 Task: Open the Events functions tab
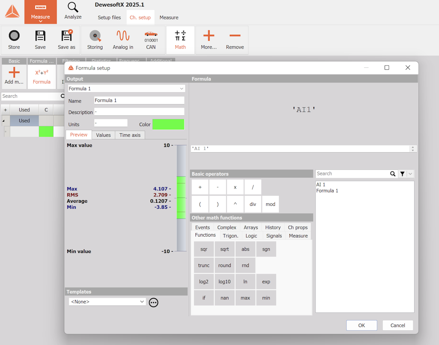click(x=202, y=228)
